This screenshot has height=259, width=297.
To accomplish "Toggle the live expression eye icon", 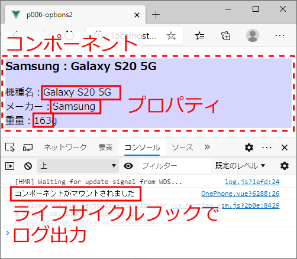I will point(128,166).
